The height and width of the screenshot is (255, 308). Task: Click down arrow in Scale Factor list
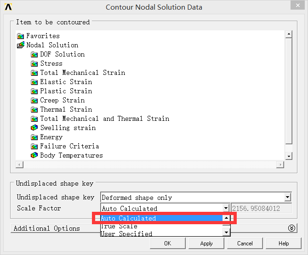coord(226,232)
